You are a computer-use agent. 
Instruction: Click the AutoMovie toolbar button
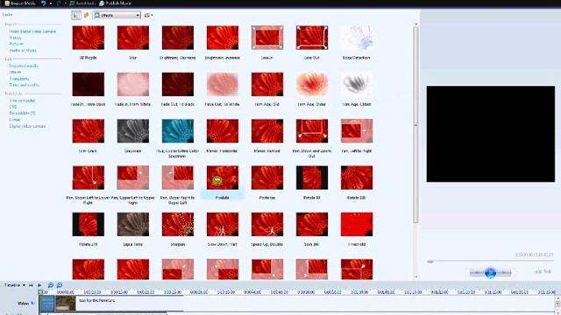tap(82, 3)
